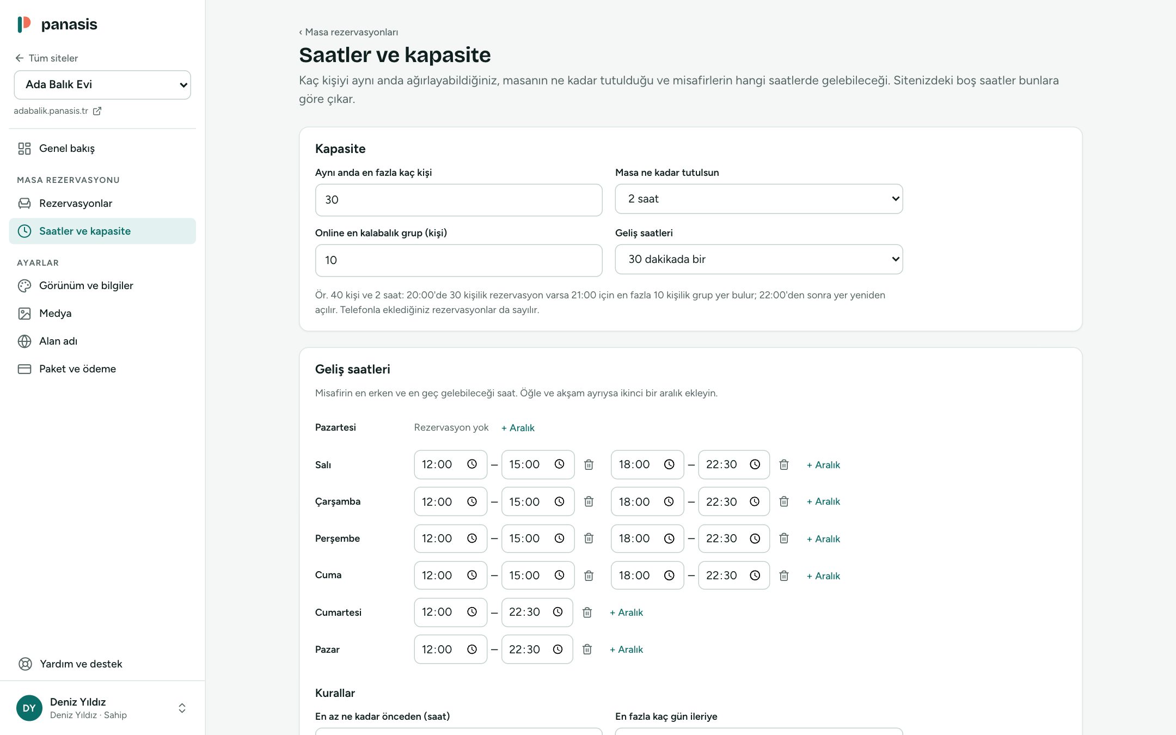The image size is (1176, 735).
Task: Add an interval for Cumartesi
Action: click(x=626, y=612)
